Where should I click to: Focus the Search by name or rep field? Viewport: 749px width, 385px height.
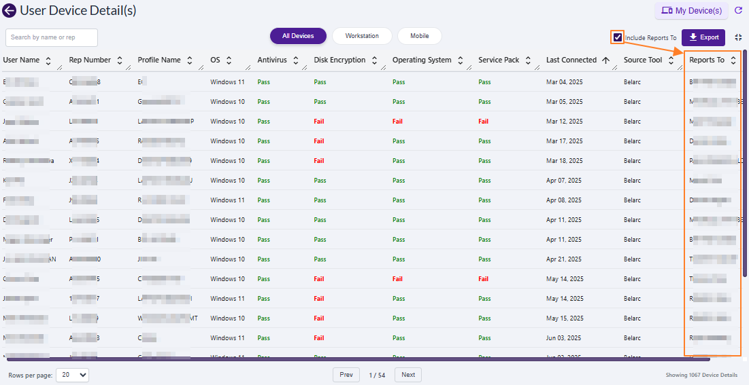point(52,37)
